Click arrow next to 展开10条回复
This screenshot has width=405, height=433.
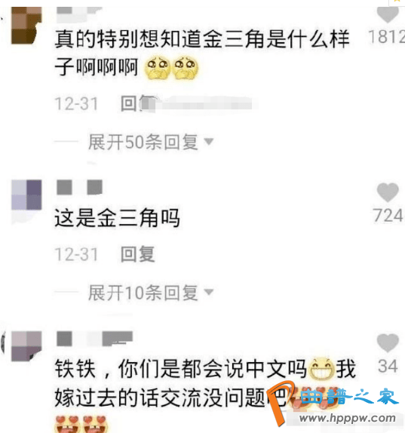click(209, 292)
